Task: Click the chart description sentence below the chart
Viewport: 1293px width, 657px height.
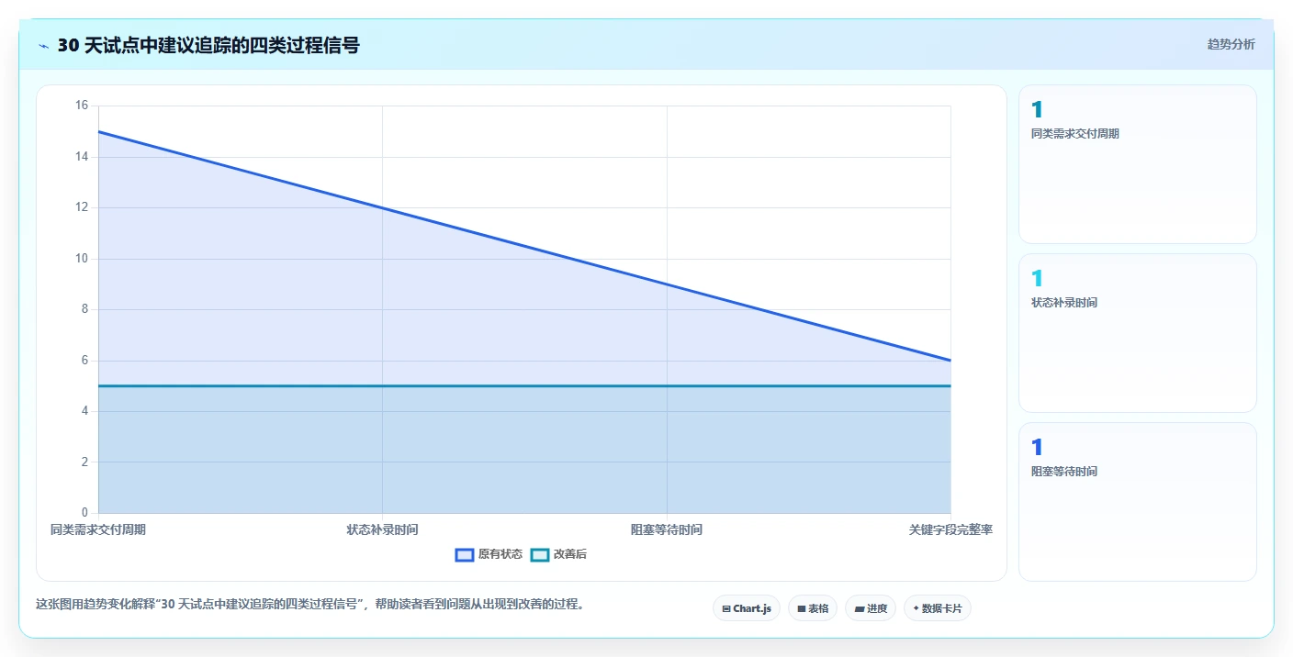Action: (x=309, y=605)
